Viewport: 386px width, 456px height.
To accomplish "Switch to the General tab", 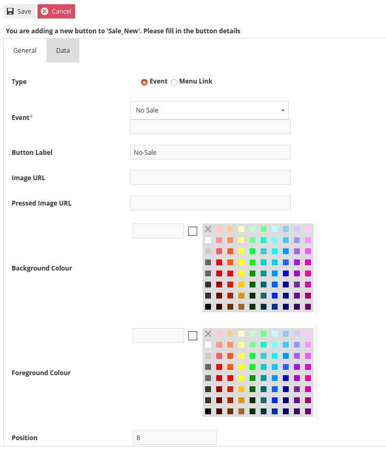I will point(24,50).
